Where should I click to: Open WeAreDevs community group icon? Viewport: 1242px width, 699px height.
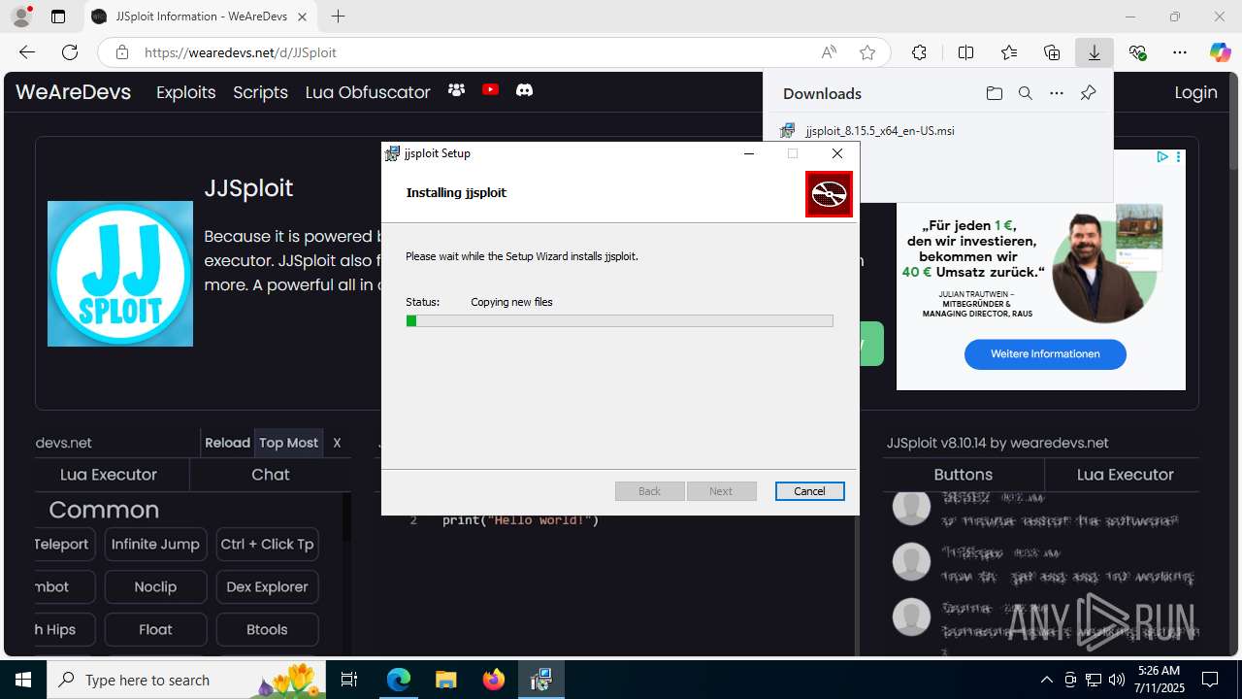tap(456, 90)
